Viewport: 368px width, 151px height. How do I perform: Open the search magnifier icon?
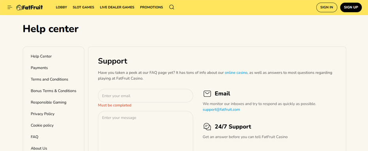(171, 7)
